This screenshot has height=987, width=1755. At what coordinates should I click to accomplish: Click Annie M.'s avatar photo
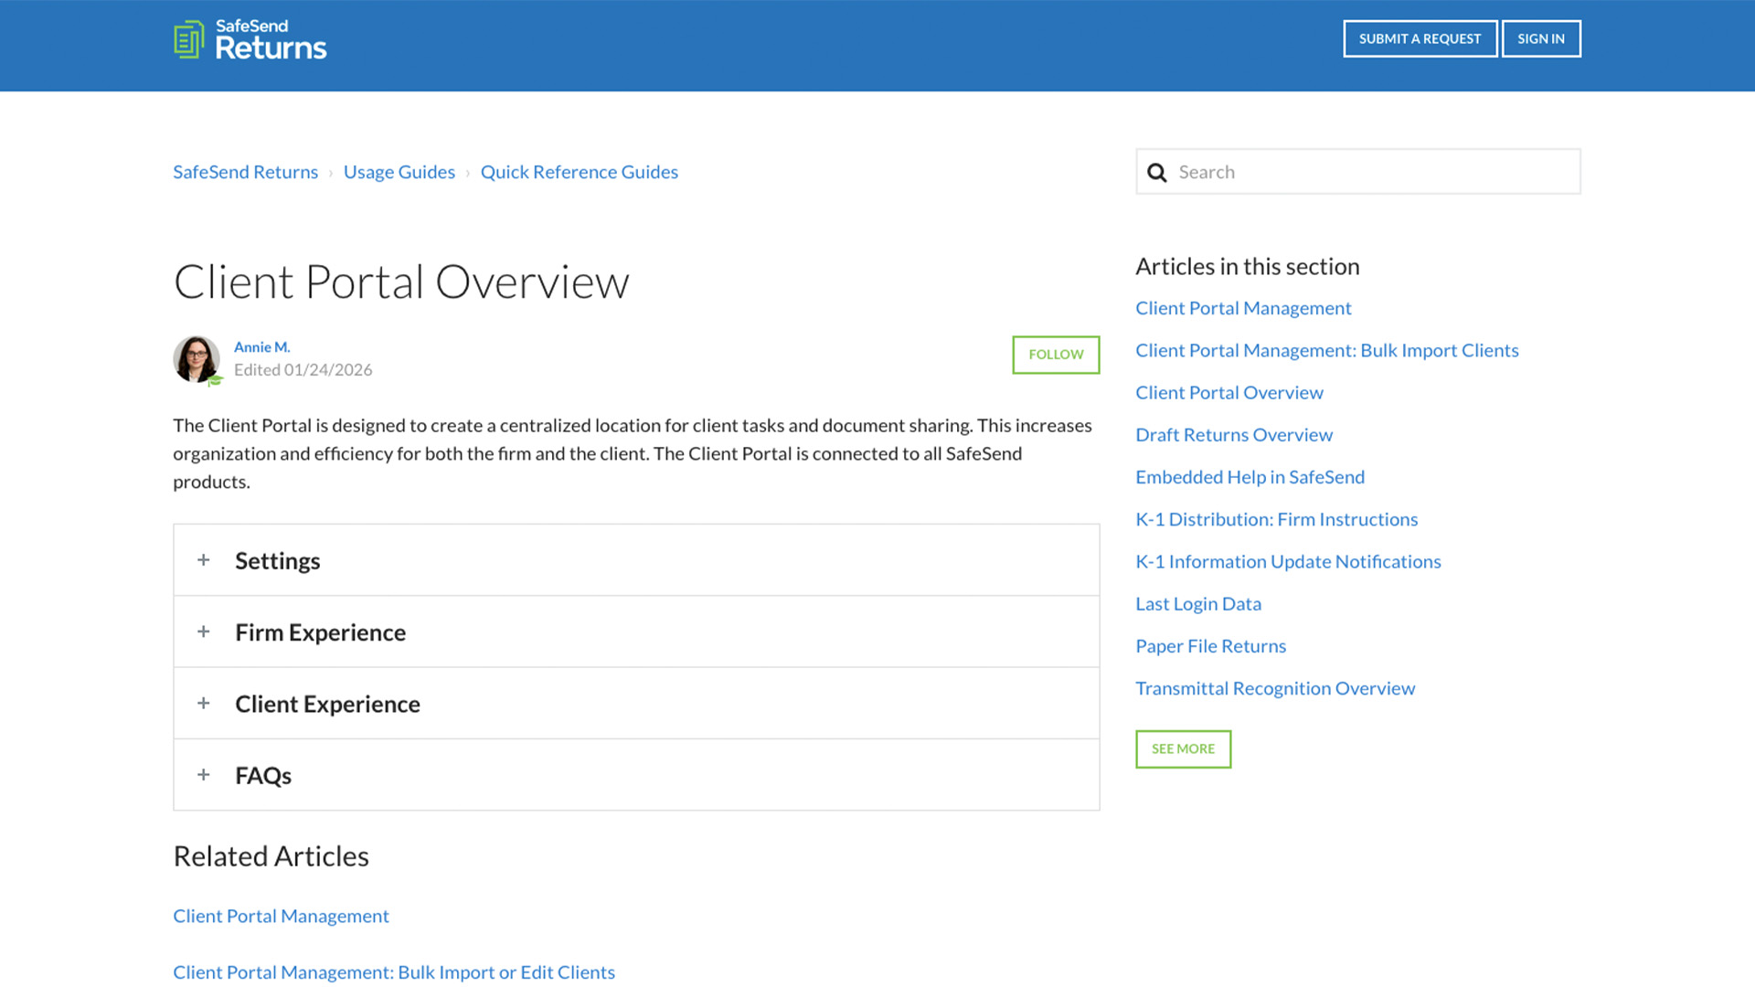click(x=197, y=358)
